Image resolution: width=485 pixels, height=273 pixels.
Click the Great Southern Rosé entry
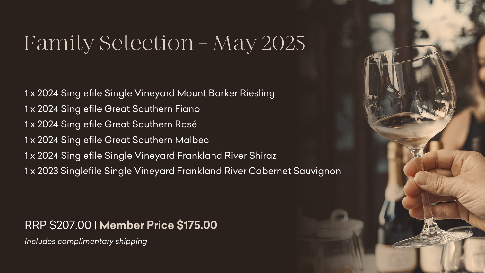point(110,124)
